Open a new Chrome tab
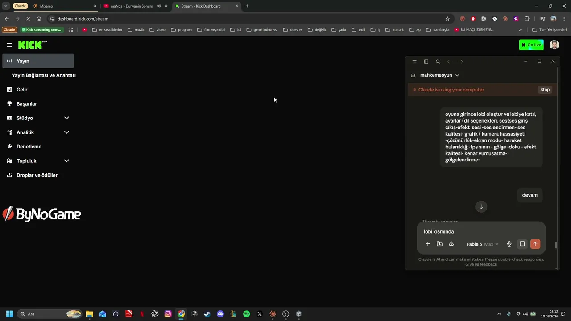The height and width of the screenshot is (321, 571). pos(247,6)
